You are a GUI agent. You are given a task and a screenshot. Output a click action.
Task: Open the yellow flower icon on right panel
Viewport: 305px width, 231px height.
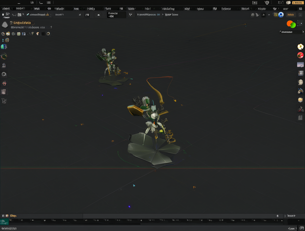click(x=300, y=47)
